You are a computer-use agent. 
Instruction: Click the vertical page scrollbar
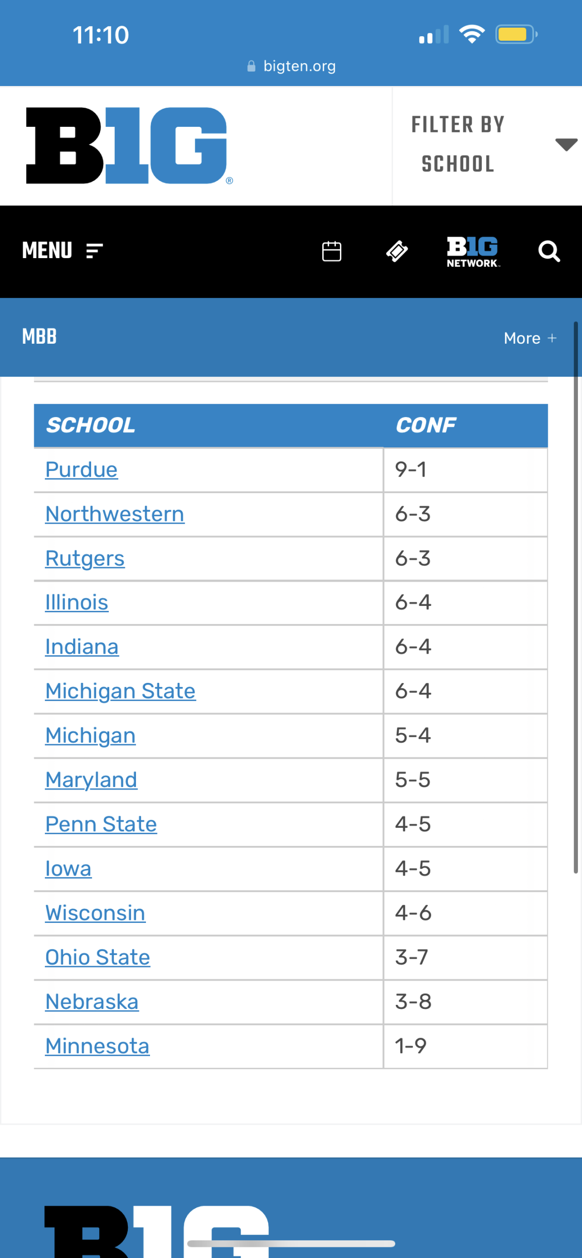575,598
